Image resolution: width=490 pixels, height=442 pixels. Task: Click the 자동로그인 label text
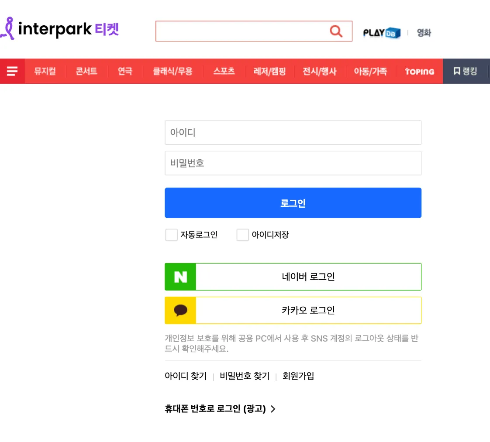199,235
